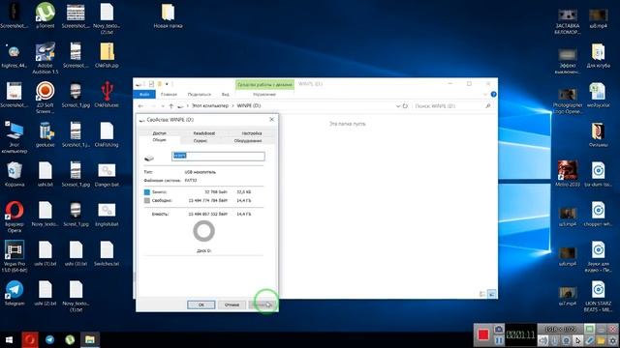Screen dimensions: 620x348
Task: Open the uTorrent desktop shortcut
Action: (46, 15)
